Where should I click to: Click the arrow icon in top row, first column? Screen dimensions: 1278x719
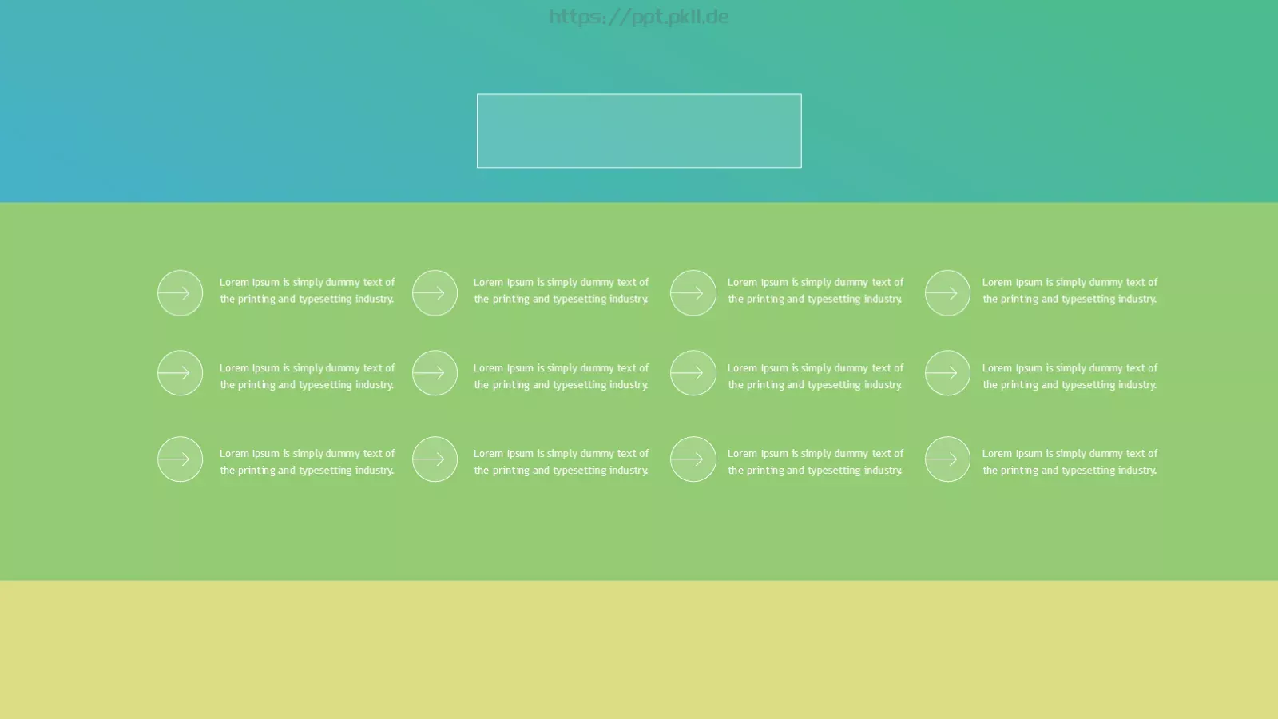pyautogui.click(x=180, y=293)
